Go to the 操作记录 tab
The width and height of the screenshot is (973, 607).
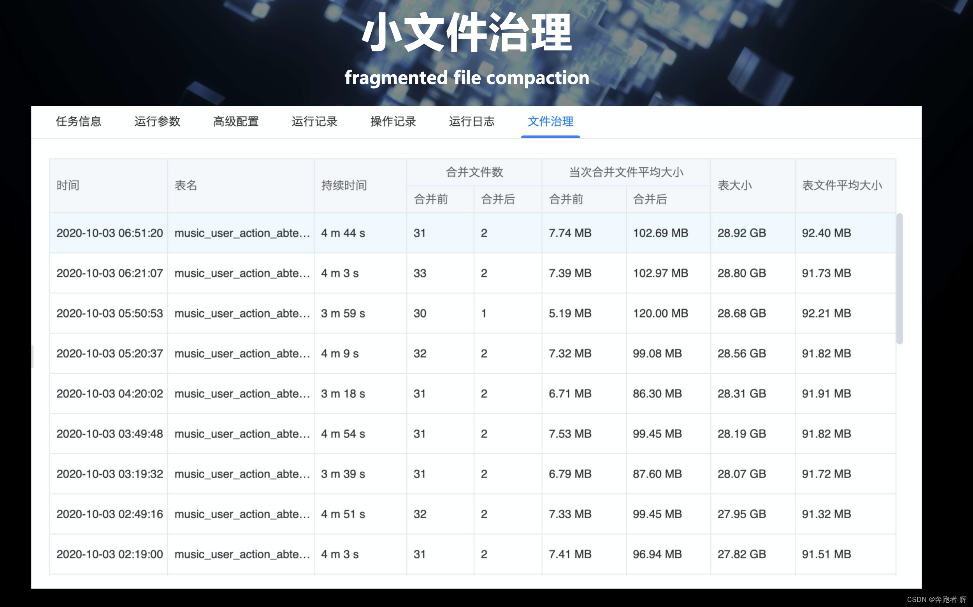pos(393,121)
